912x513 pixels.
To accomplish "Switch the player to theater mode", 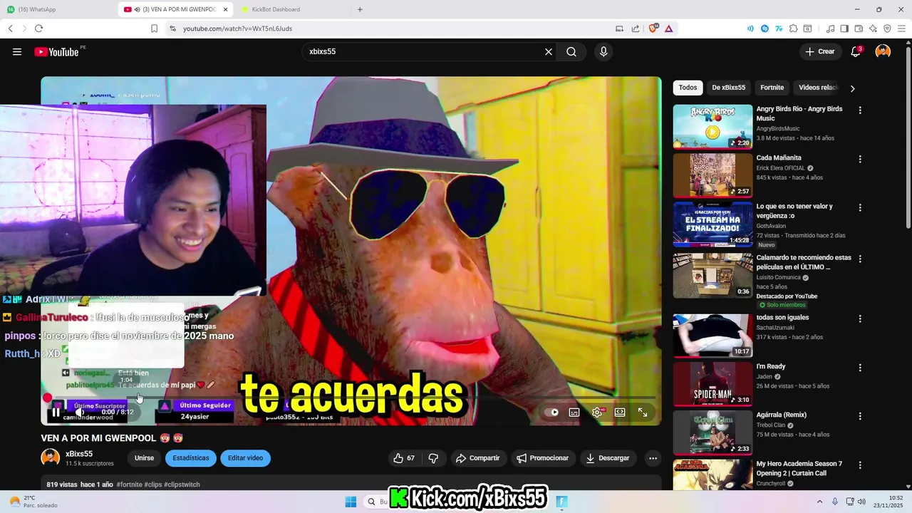I will [620, 412].
